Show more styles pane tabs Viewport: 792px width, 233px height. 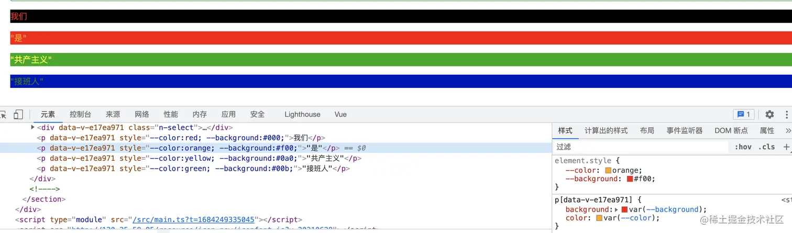pos(788,130)
